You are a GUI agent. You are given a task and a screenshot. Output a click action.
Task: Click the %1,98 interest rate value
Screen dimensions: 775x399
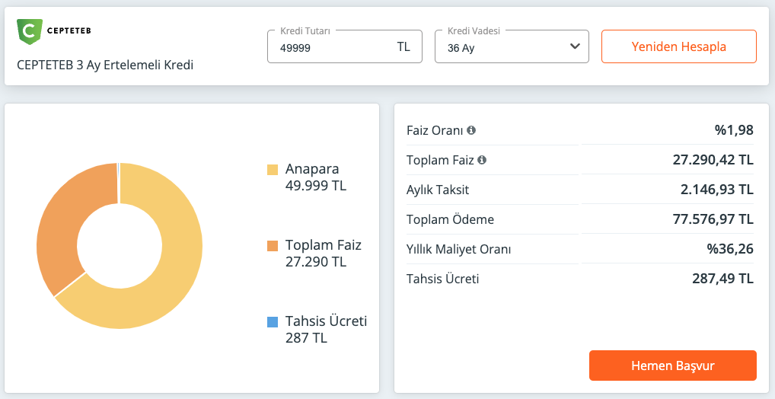(733, 130)
